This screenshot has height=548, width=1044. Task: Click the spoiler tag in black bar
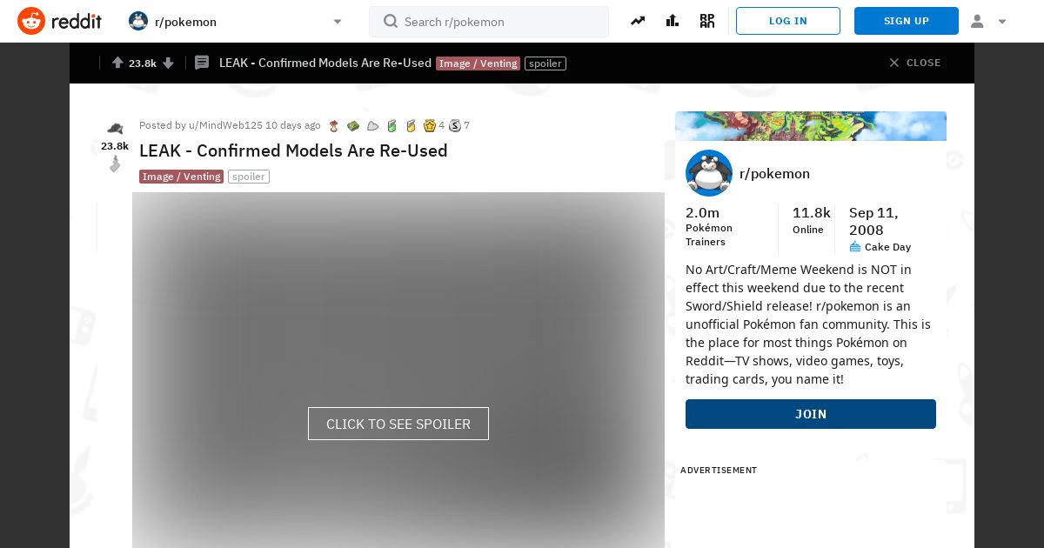[x=545, y=63]
